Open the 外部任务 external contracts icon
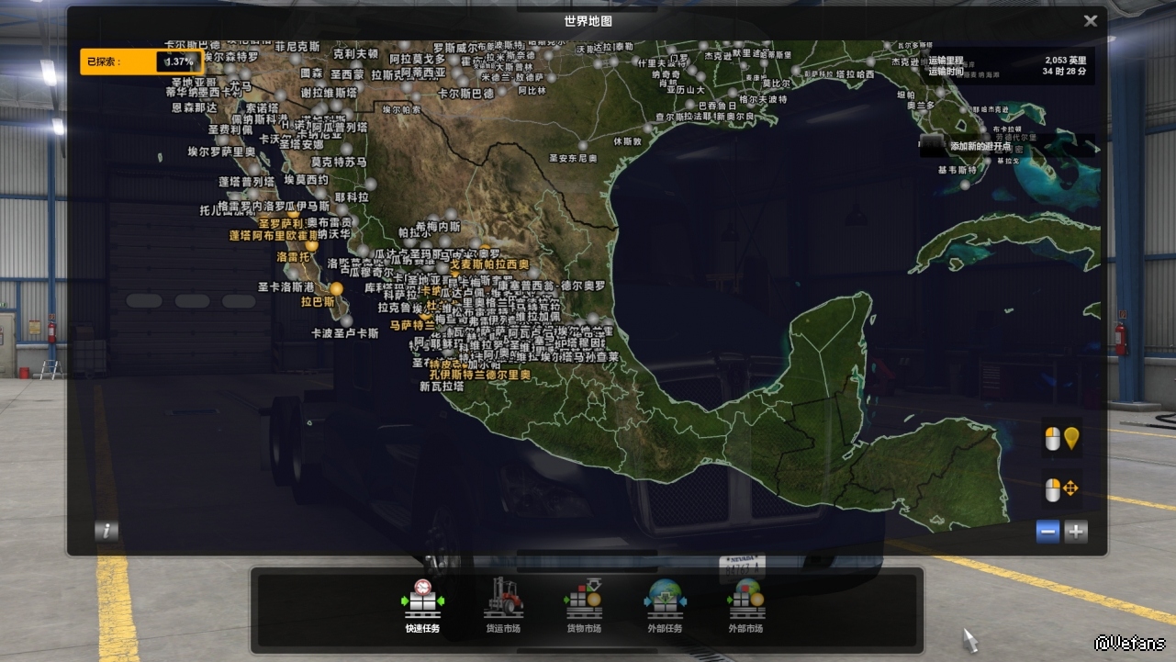This screenshot has height=662, width=1176. [664, 599]
